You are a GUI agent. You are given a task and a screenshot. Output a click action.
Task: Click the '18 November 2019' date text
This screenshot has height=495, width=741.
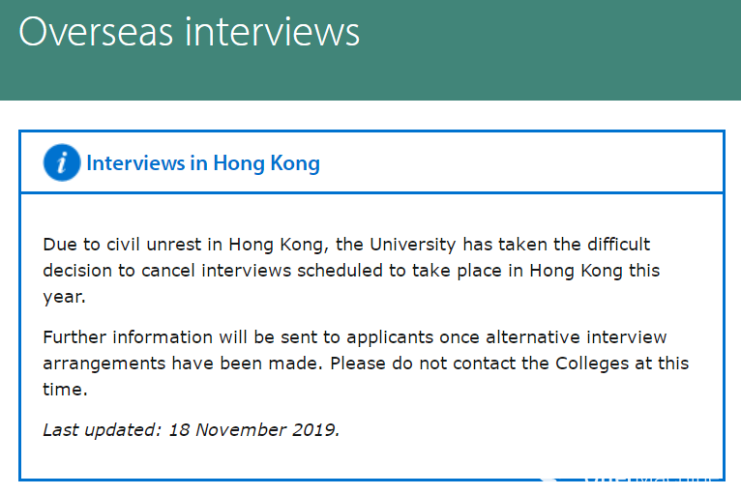[253, 430]
